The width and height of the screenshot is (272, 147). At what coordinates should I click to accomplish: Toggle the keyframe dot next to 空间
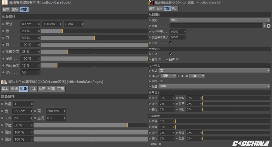35,118
